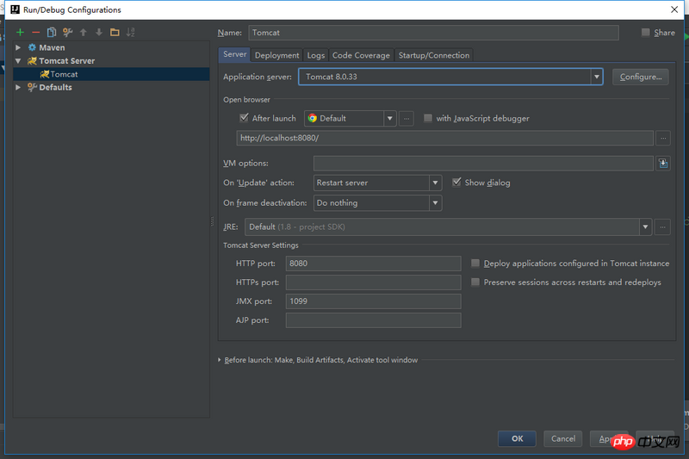Open JRE browse ellipsis button

click(x=662, y=227)
